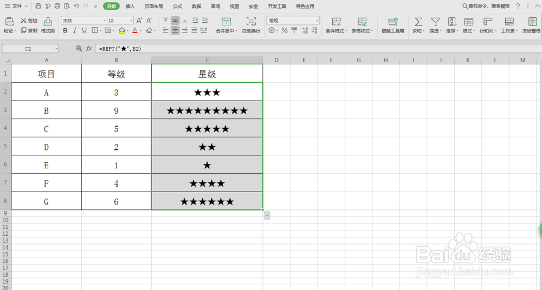
Task: Click the search commands box 查找命令
Action: [x=486, y=6]
